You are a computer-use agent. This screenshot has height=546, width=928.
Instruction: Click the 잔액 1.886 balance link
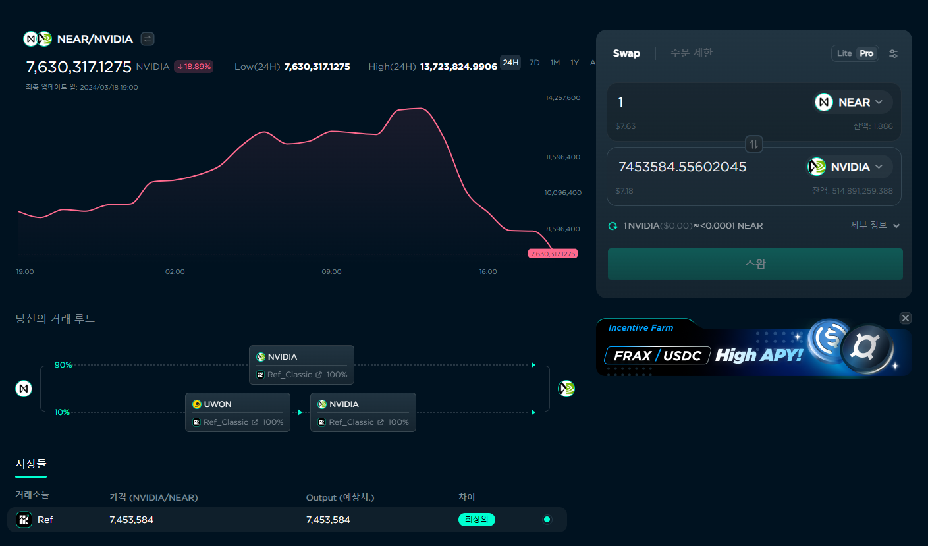(x=883, y=126)
